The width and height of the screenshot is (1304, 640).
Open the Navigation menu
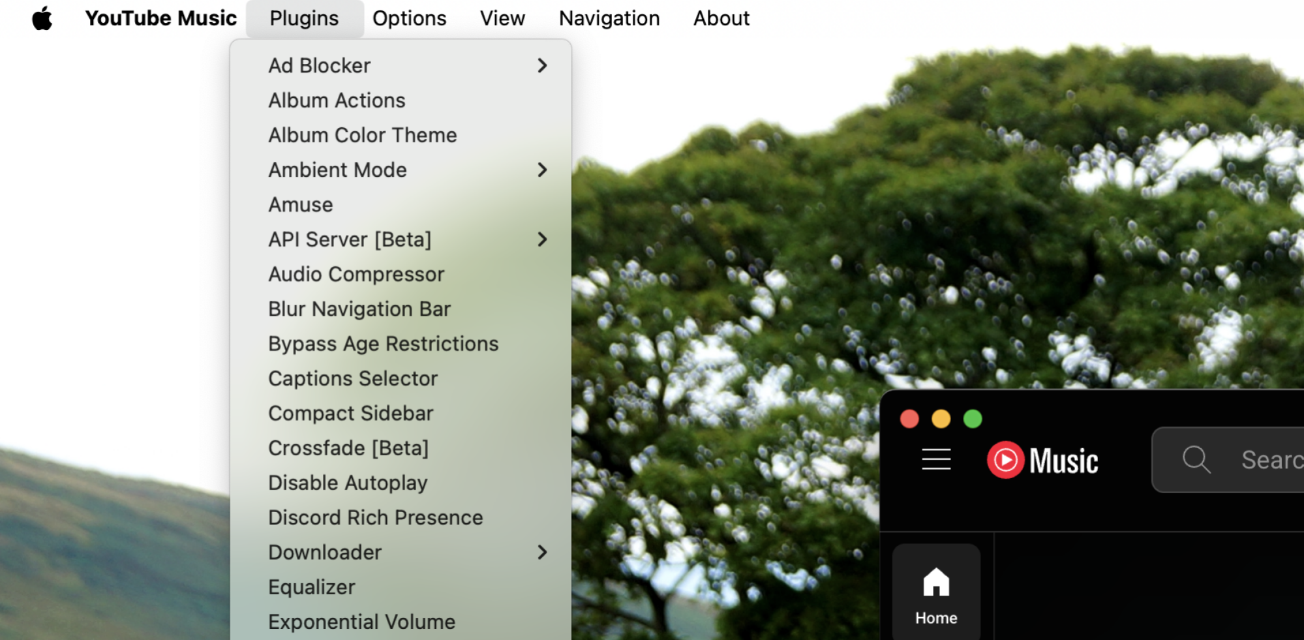point(609,18)
